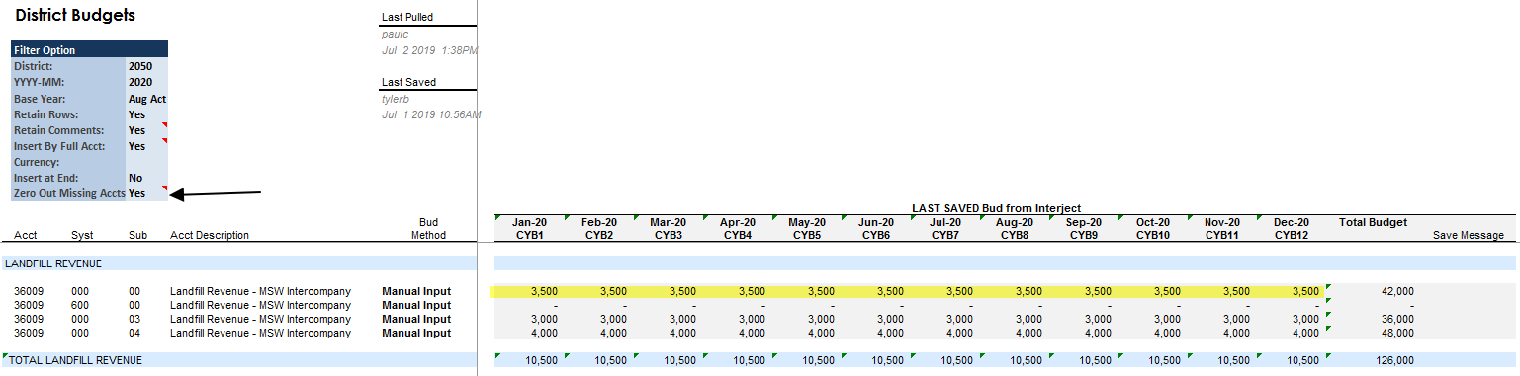Click the Save Message column header
The width and height of the screenshot is (1520, 376).
pyautogui.click(x=1469, y=235)
